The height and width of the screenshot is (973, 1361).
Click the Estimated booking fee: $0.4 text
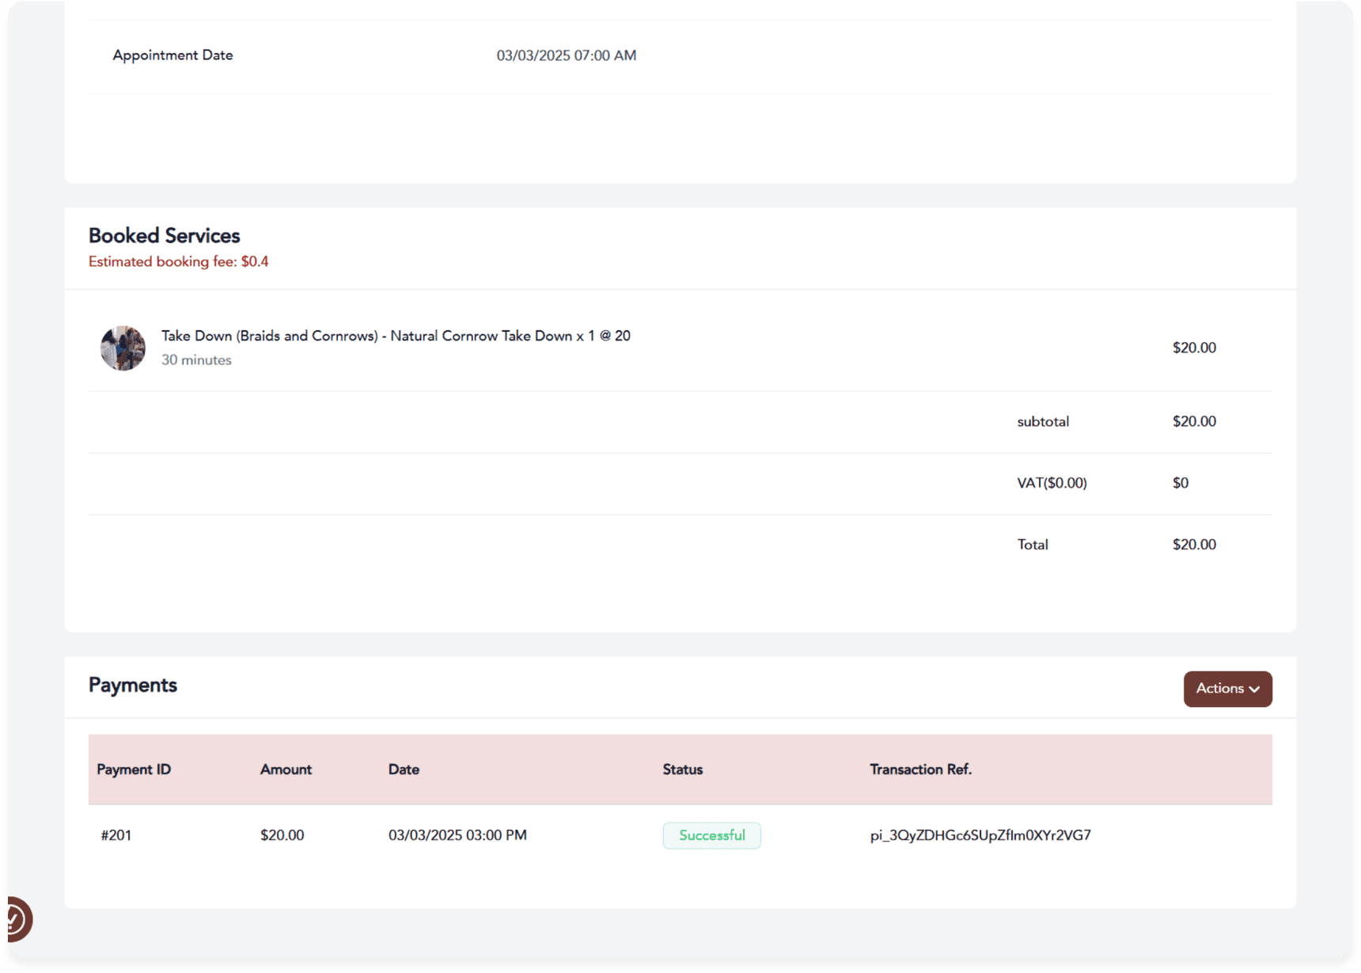click(x=179, y=262)
